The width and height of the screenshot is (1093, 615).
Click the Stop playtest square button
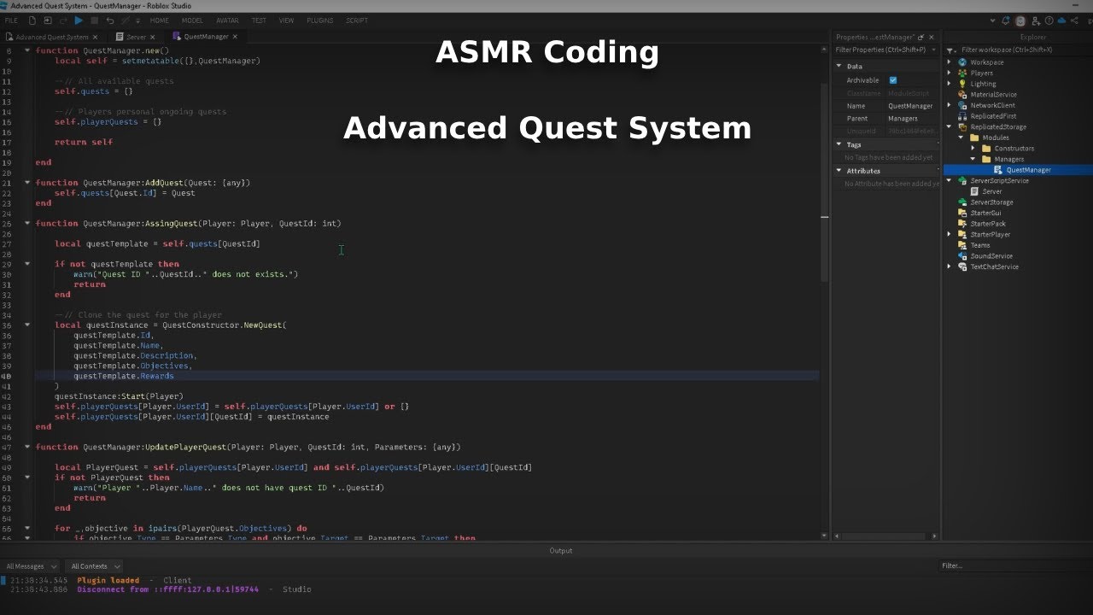click(x=94, y=20)
